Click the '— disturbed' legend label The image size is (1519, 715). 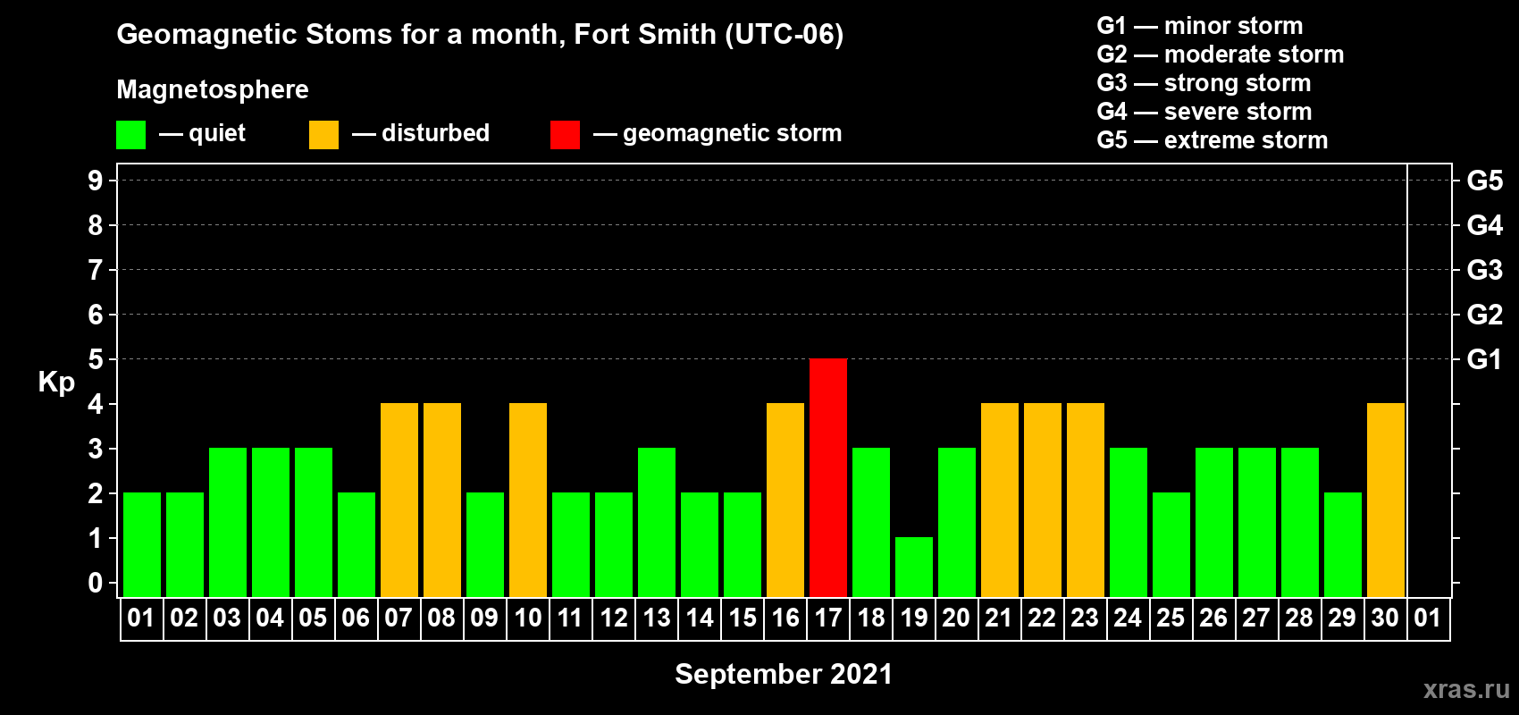coord(421,133)
